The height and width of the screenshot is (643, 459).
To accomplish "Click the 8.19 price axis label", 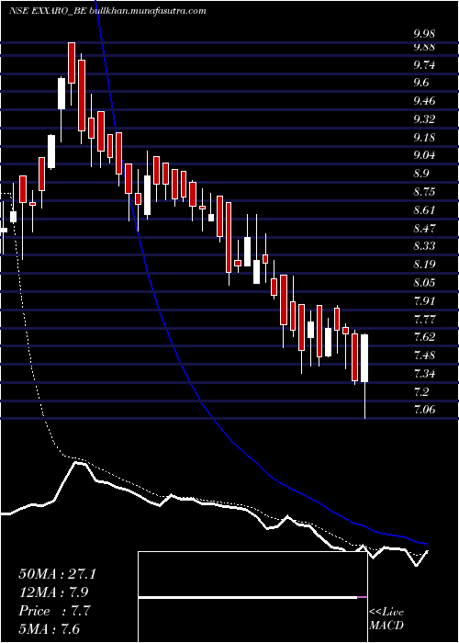I will pyautogui.click(x=424, y=265).
